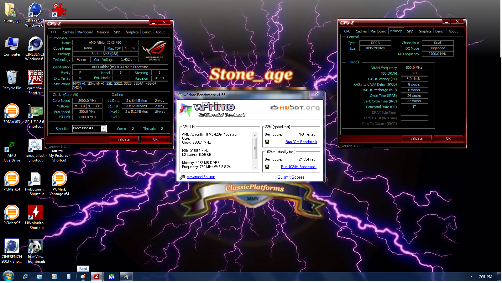Switch to Graphics tab in CPU-Z memory window
This screenshot has width=502, height=283.
[x=425, y=31]
